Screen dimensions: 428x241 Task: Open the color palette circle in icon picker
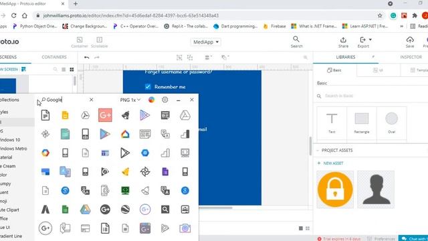click(152, 100)
